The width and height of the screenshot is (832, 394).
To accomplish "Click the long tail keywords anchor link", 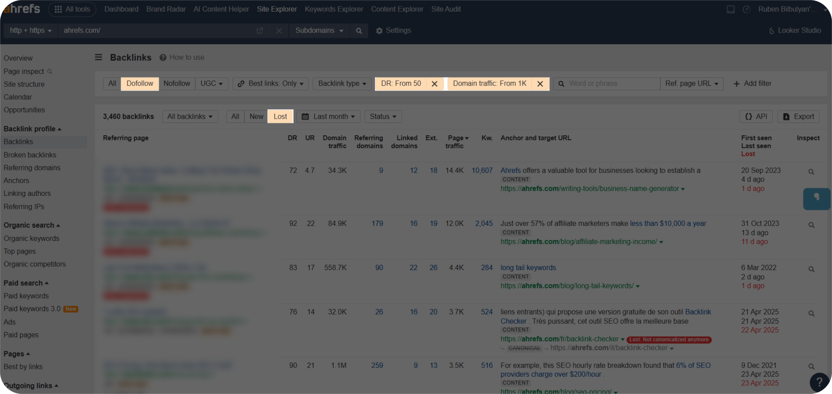I will tap(528, 268).
